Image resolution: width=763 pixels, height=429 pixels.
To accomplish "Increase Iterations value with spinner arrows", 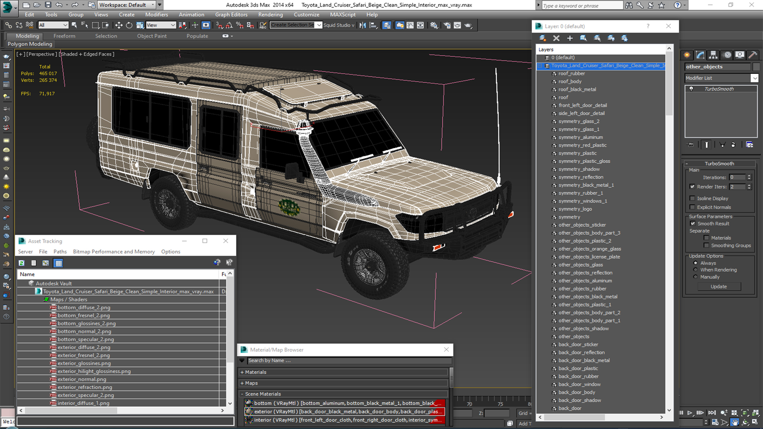I will click(749, 176).
